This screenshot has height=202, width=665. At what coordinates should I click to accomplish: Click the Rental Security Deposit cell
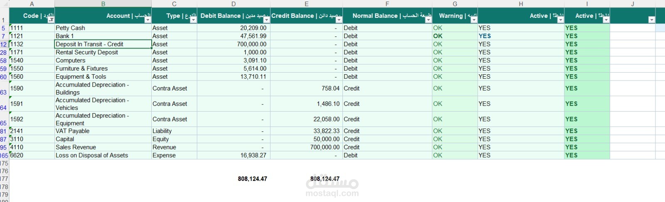coord(103,52)
